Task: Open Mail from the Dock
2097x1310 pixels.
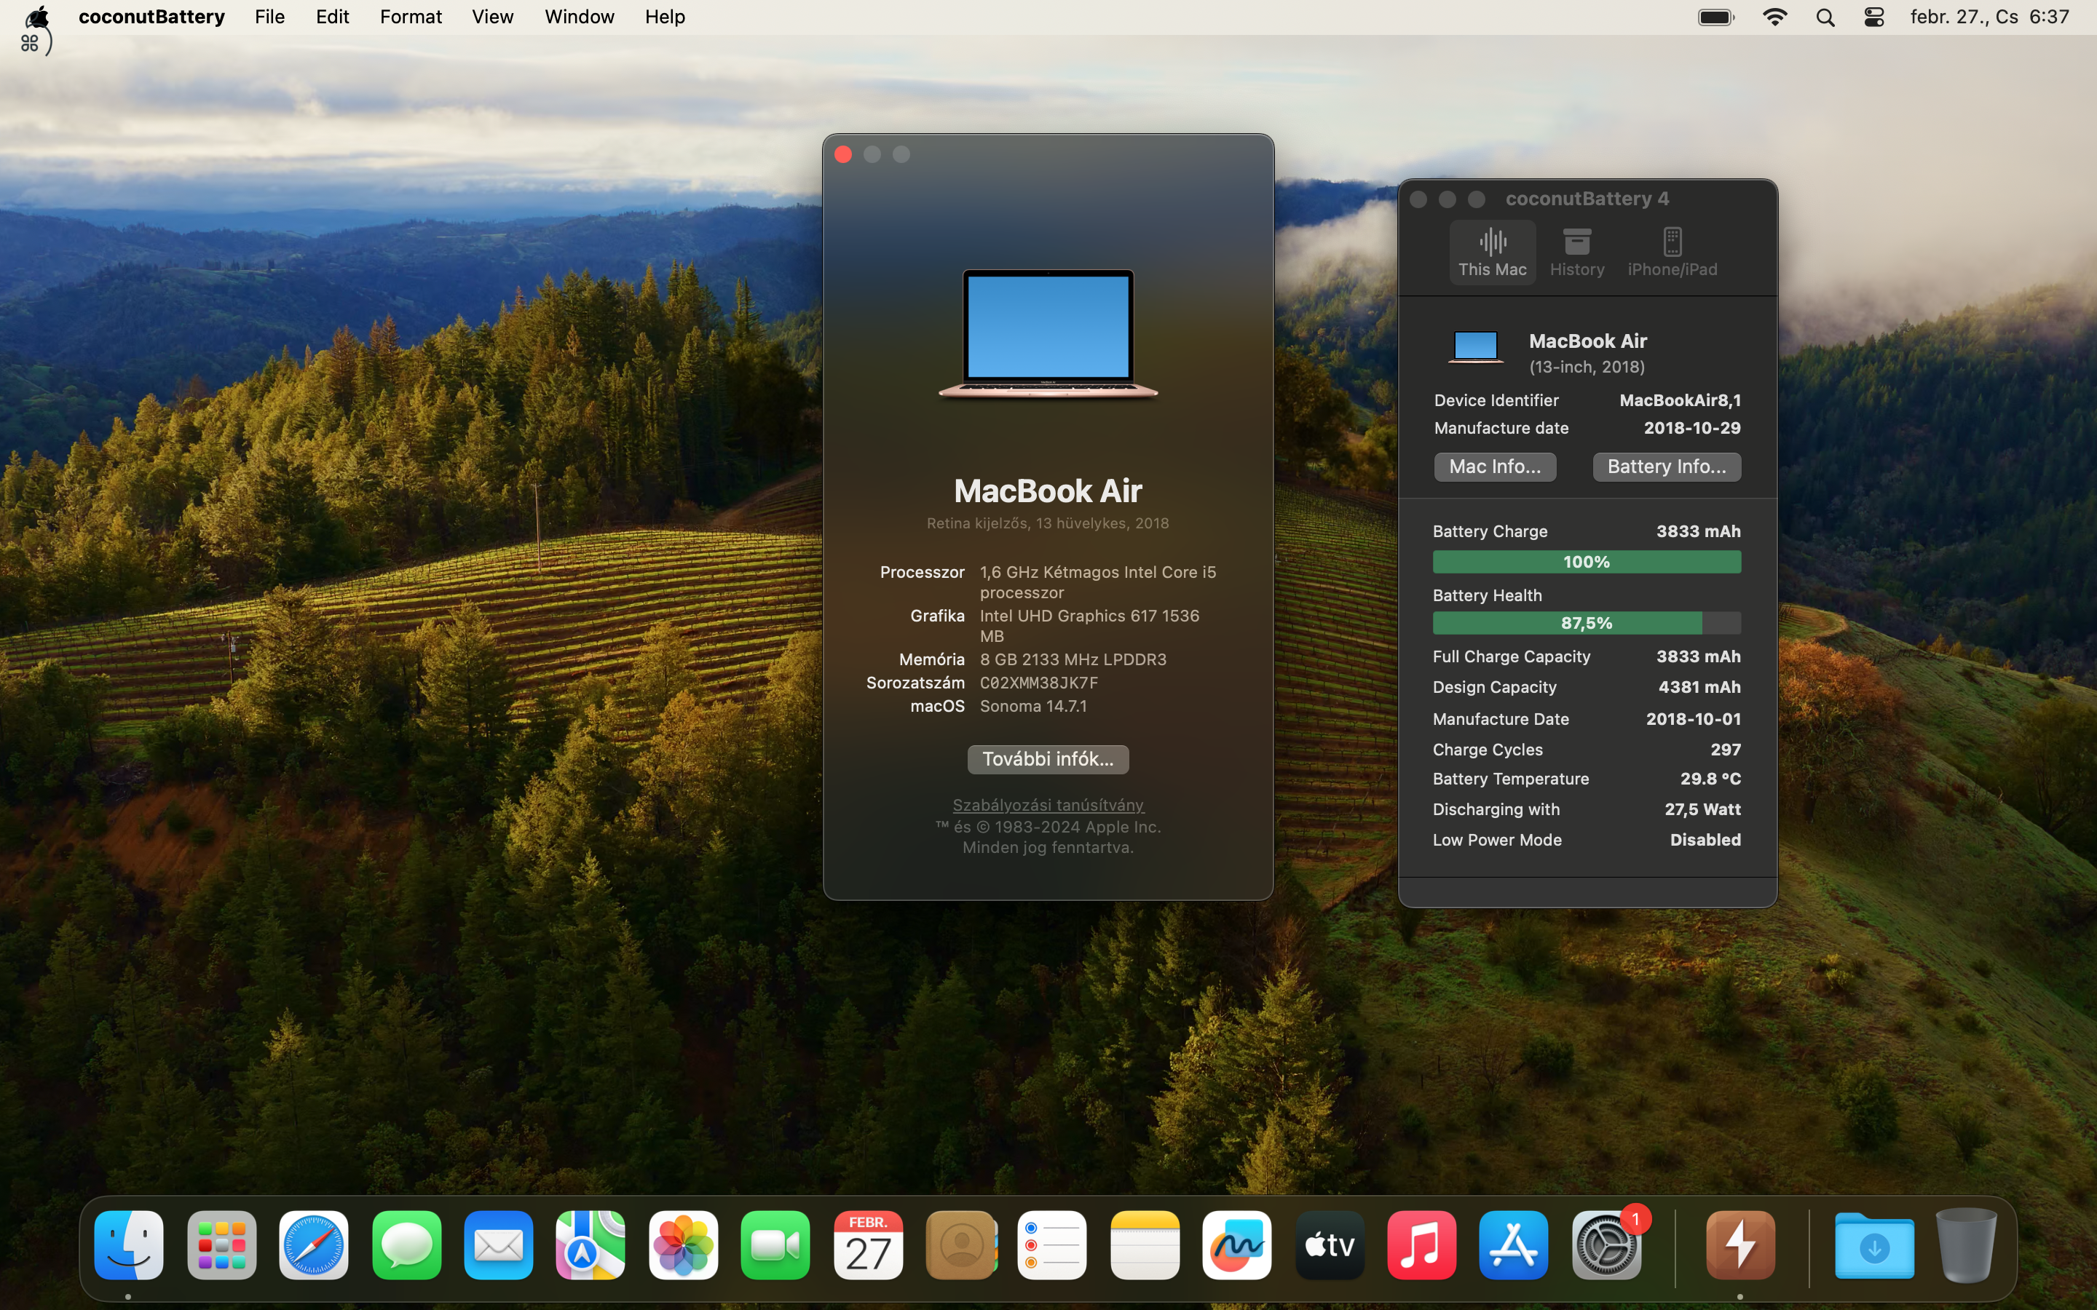Action: [x=498, y=1245]
